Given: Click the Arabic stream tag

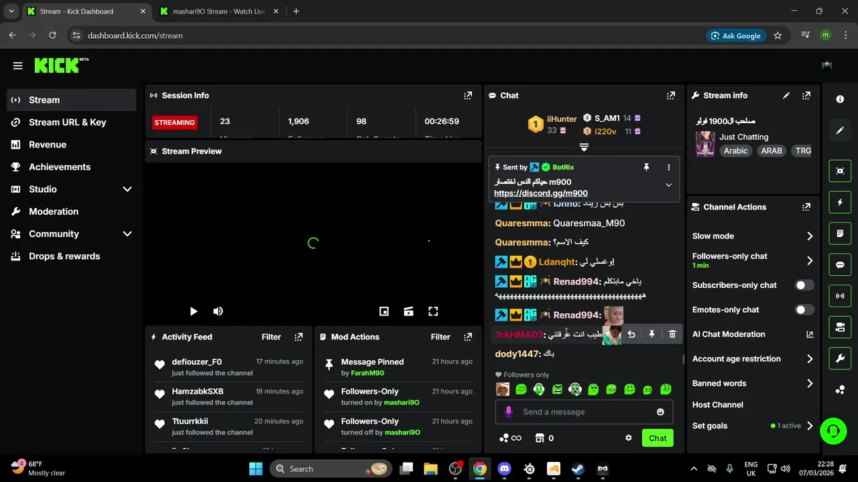Looking at the screenshot, I should [735, 151].
